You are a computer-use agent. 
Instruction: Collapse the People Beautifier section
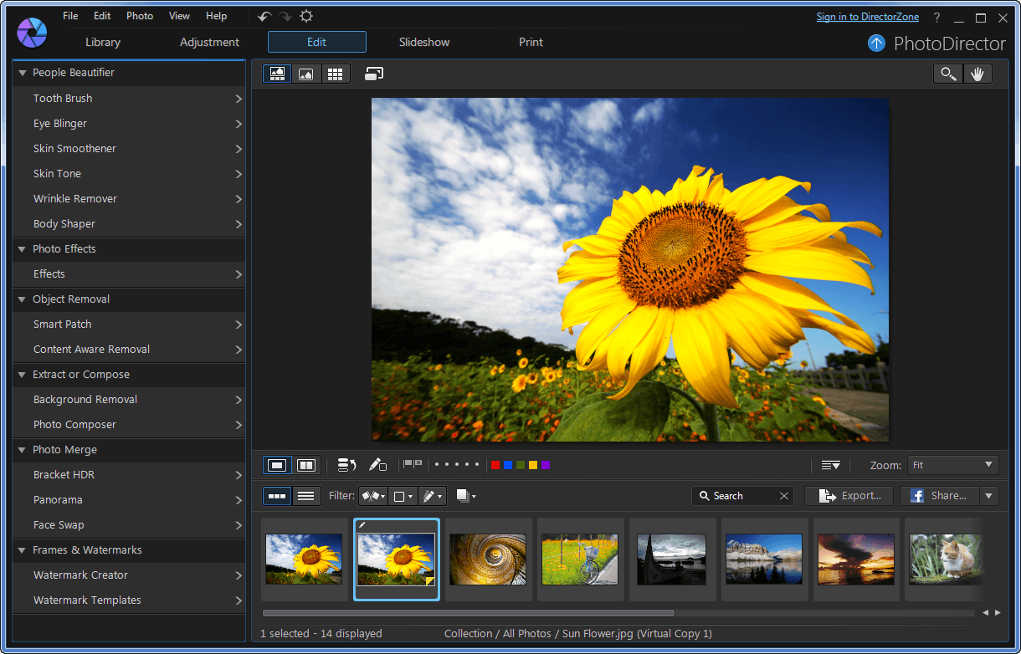point(23,73)
